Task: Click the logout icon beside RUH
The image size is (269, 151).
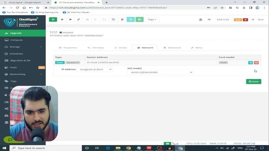Action: tap(253, 20)
